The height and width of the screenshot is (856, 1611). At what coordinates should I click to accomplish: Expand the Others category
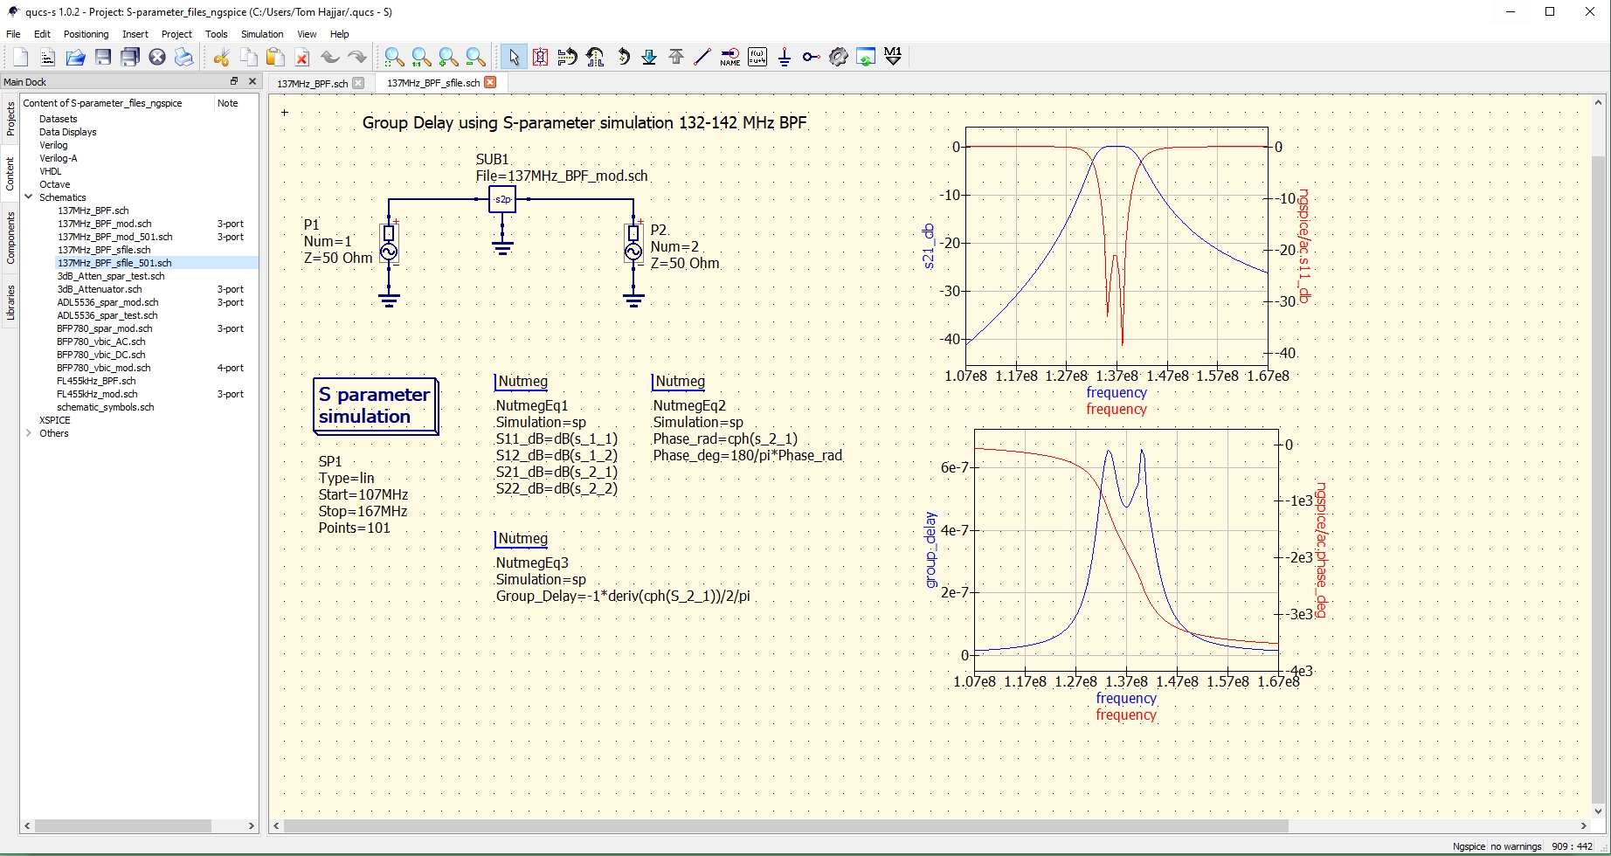(29, 433)
